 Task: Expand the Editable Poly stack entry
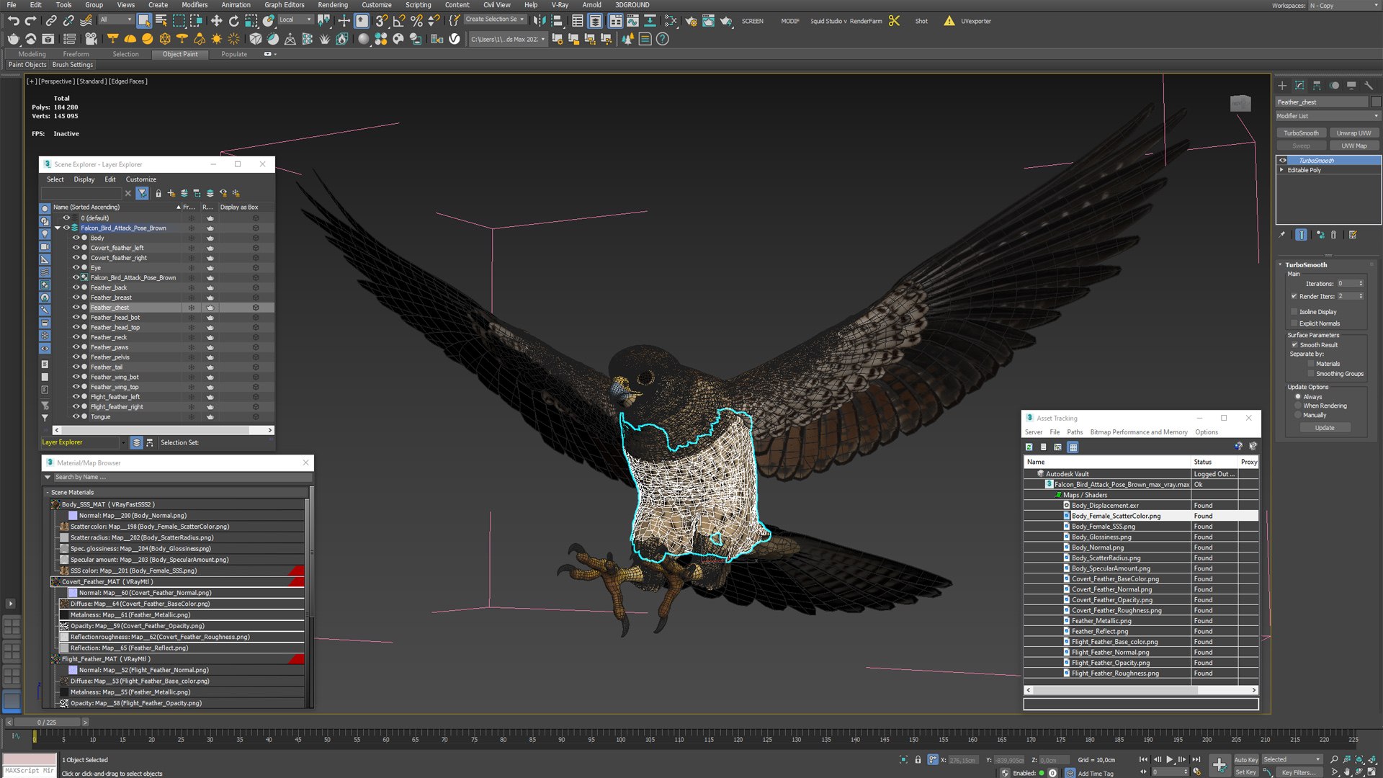coord(1281,170)
